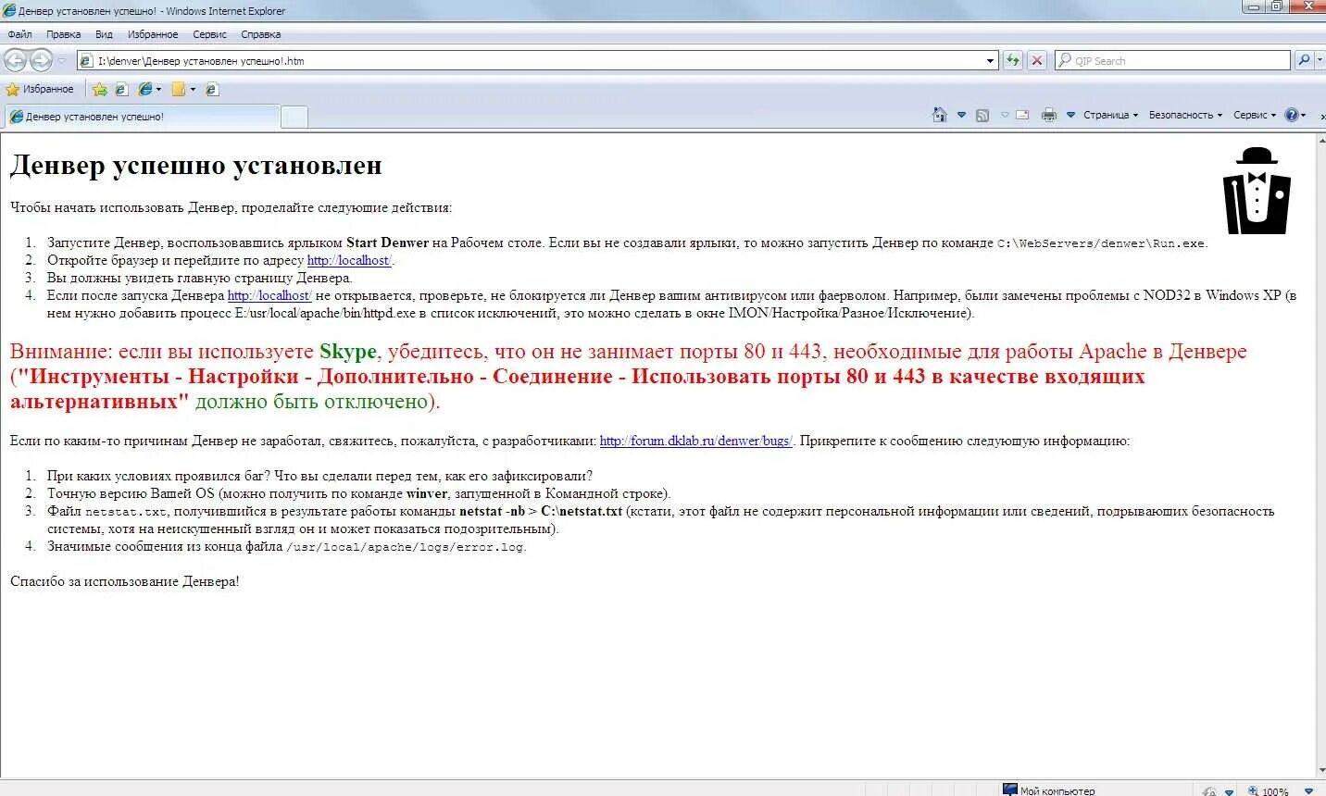Open a new blank tab button
Screen dimensions: 1326x796
click(294, 117)
